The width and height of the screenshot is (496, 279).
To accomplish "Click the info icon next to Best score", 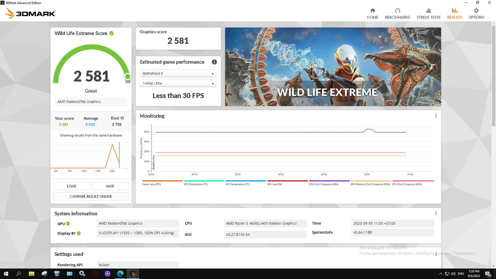I will point(122,118).
